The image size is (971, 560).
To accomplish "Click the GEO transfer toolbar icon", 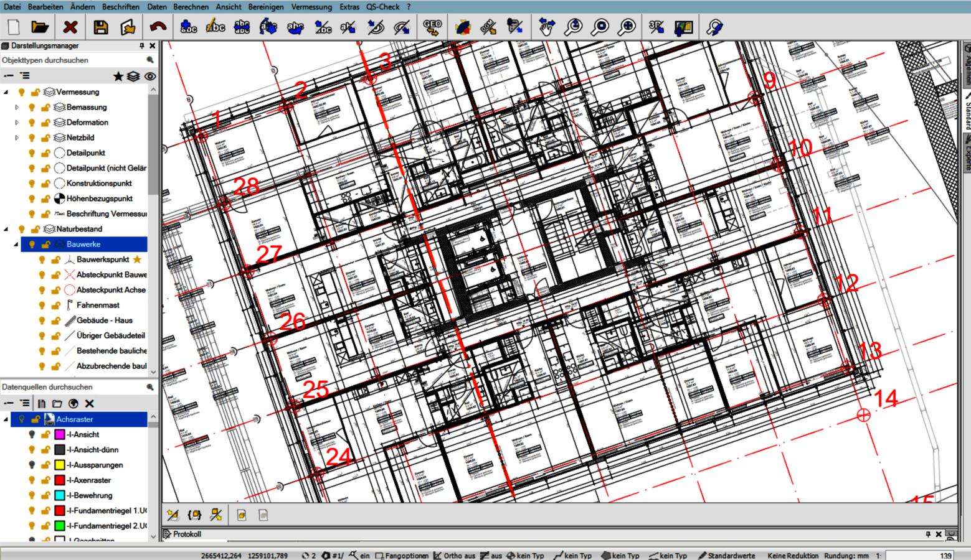I will pos(432,27).
